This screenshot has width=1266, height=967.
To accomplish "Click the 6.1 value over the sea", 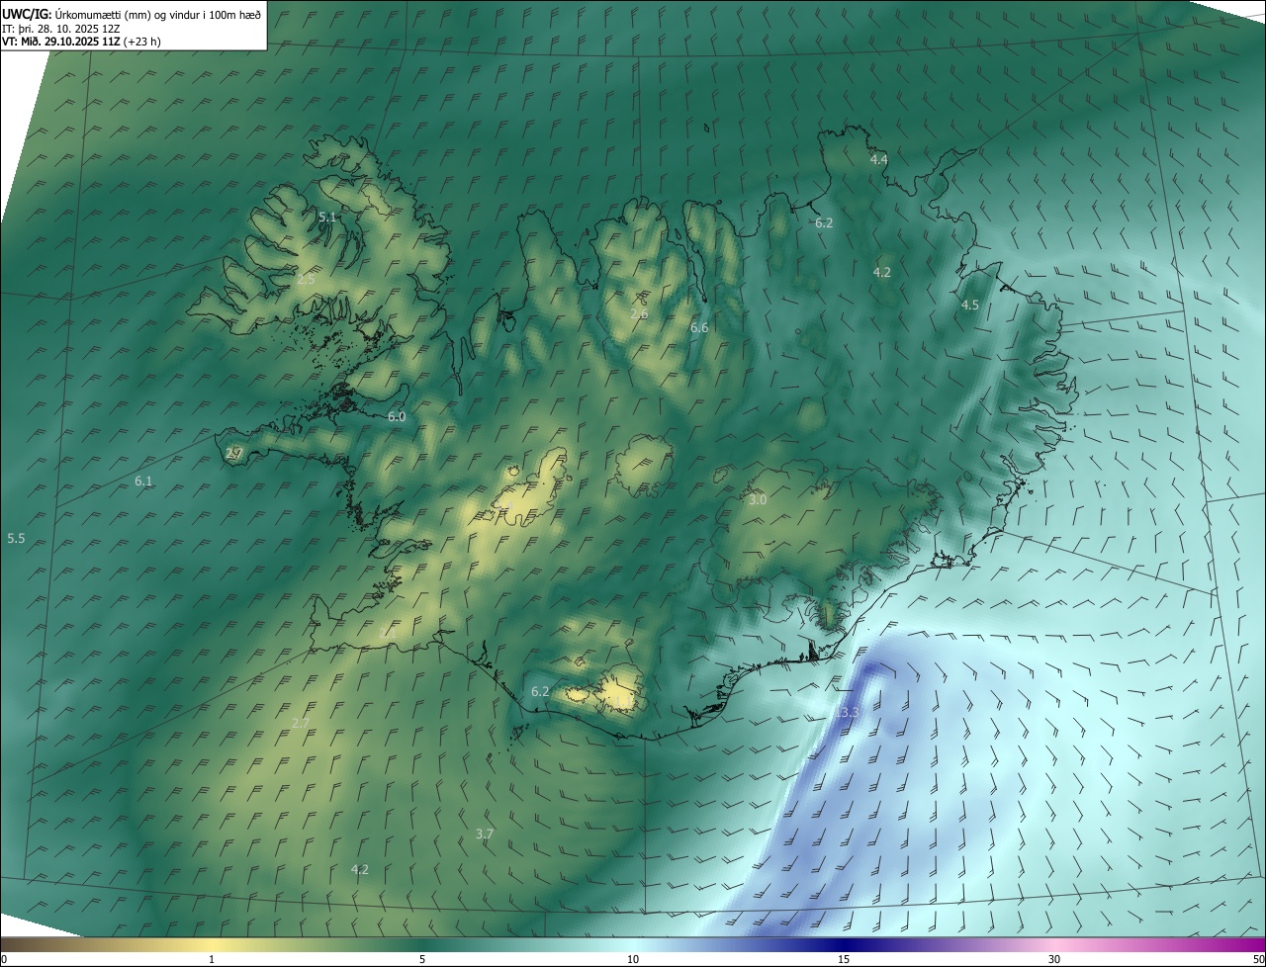I will pyautogui.click(x=143, y=482).
